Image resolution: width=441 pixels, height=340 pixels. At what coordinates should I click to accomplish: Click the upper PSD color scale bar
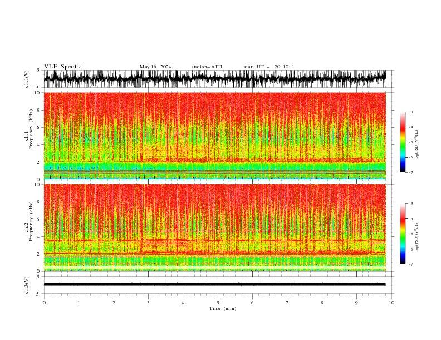pyautogui.click(x=403, y=142)
